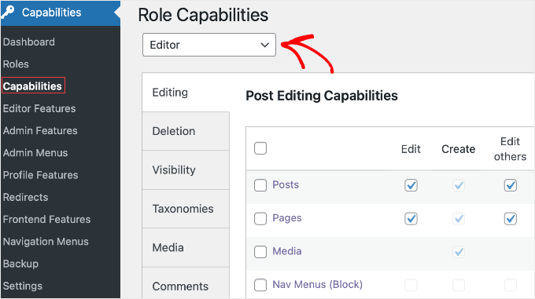The height and width of the screenshot is (299, 535).
Task: Open Backup menu item
Action: point(20,264)
